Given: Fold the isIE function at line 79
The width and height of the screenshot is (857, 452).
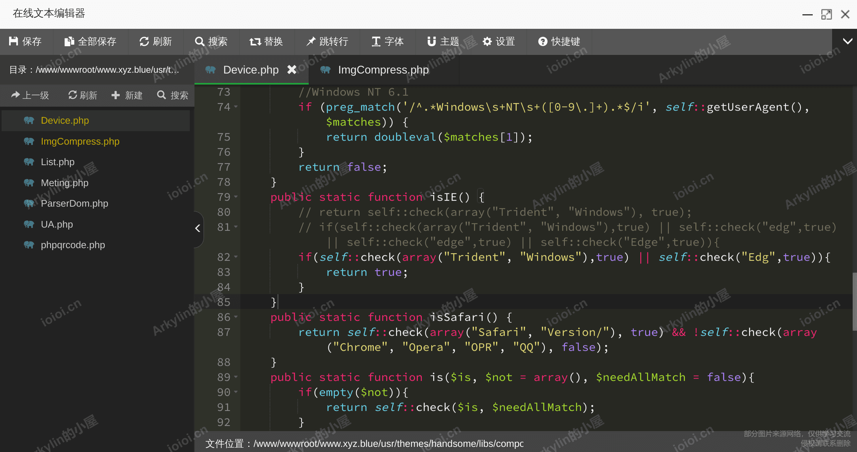Looking at the screenshot, I should (236, 197).
